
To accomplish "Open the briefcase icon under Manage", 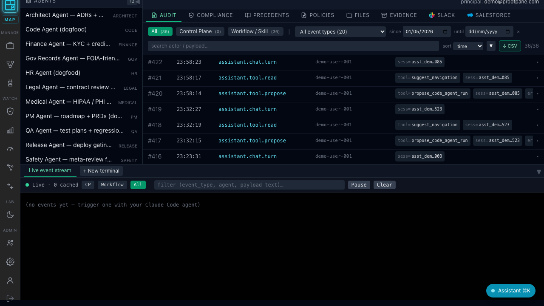I will click(x=10, y=45).
